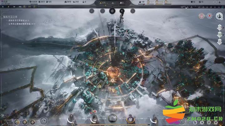Open the settings gear menu
The image size is (225, 126).
coord(220,2)
